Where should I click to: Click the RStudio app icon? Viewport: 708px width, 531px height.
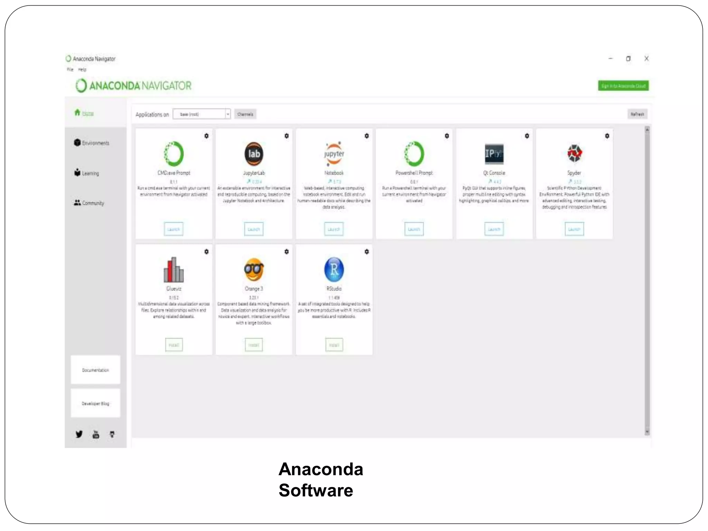[334, 270]
